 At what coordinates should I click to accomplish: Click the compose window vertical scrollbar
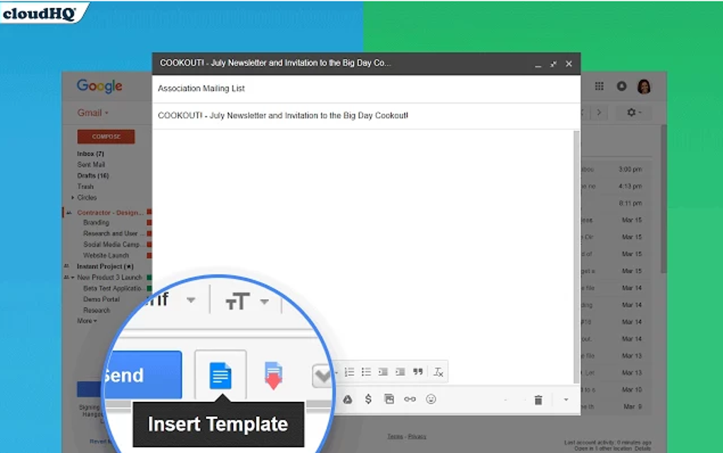click(x=576, y=257)
